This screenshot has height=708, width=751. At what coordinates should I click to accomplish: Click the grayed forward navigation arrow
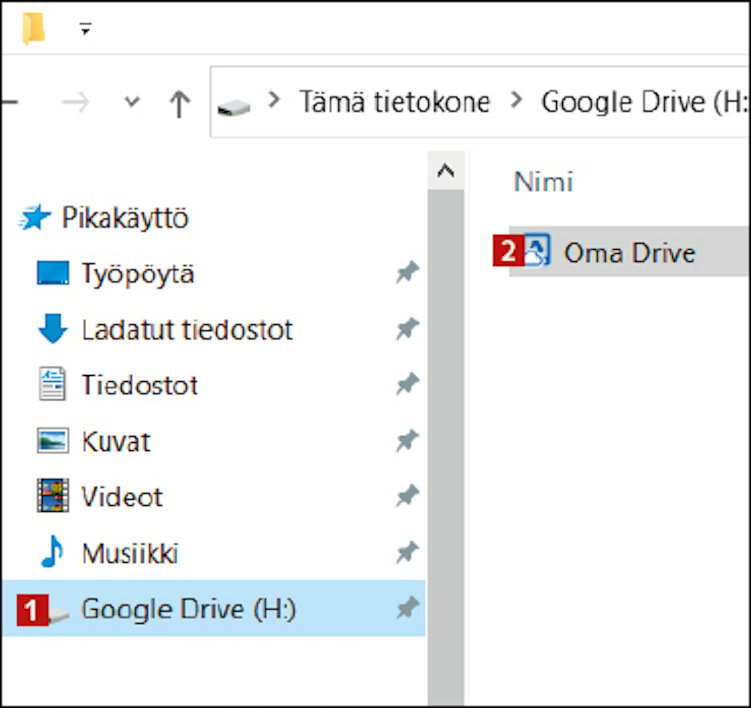[x=76, y=103]
